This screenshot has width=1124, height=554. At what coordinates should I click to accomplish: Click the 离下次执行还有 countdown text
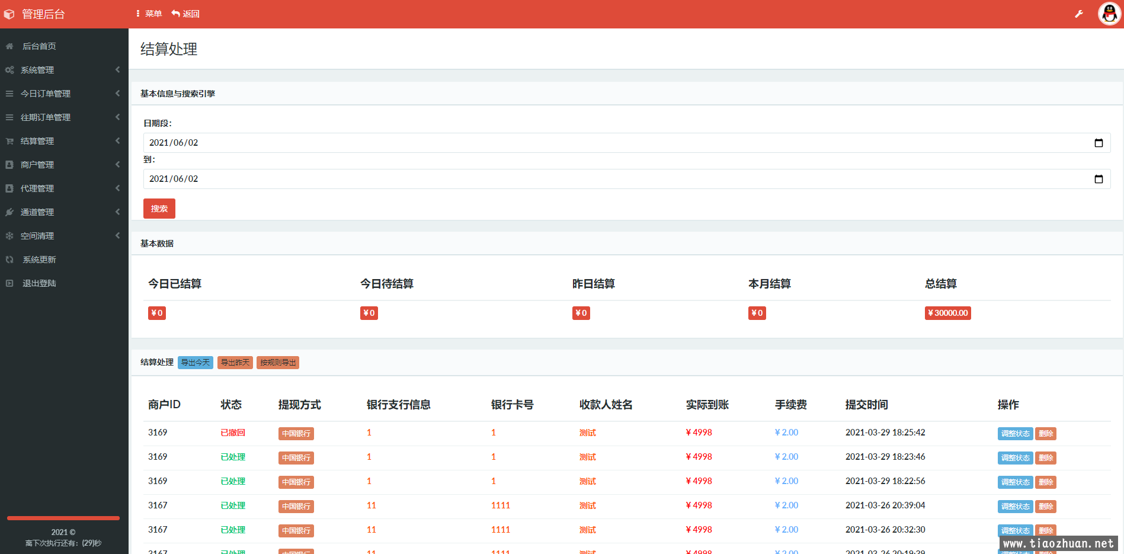[x=63, y=543]
